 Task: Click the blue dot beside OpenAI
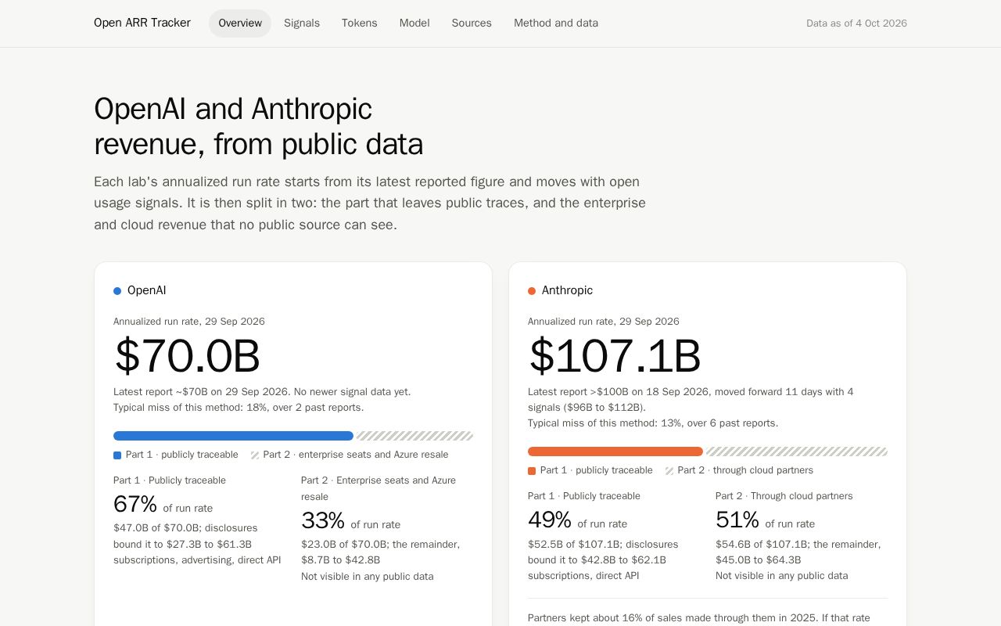point(117,291)
